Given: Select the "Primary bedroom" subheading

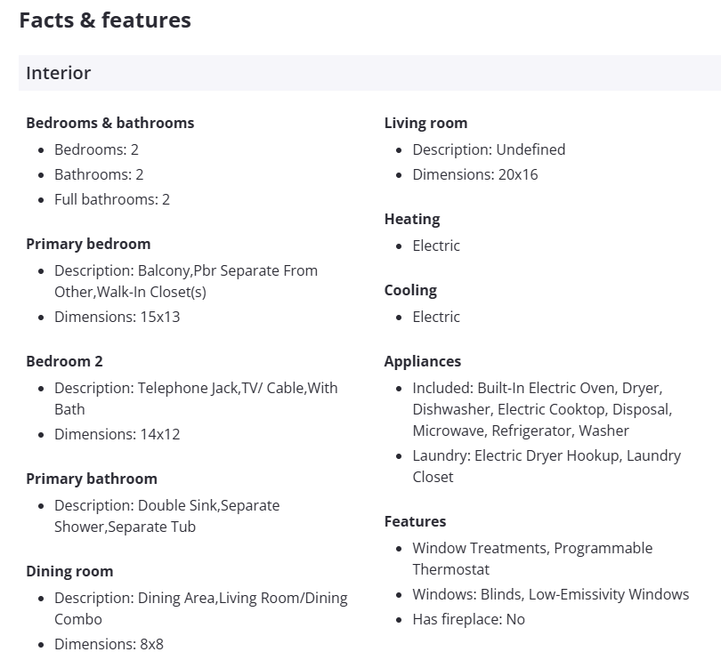Looking at the screenshot, I should click(88, 244).
